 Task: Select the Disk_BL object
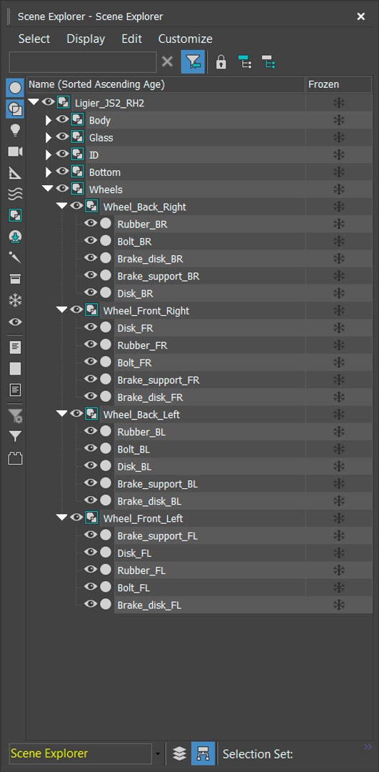(133, 467)
